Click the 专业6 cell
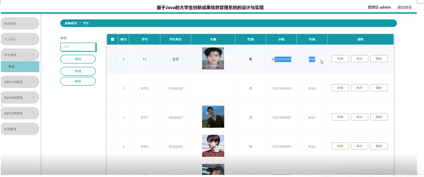 tap(312, 147)
